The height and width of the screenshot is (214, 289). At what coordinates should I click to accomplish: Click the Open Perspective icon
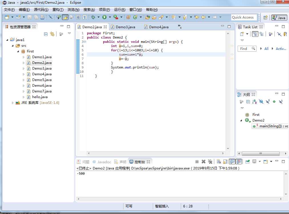point(265,17)
